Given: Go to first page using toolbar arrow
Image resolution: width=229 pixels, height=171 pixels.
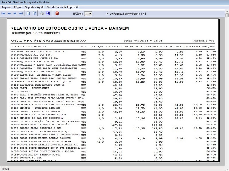Looking at the screenshot, I should pyautogui.click(x=3, y=13).
